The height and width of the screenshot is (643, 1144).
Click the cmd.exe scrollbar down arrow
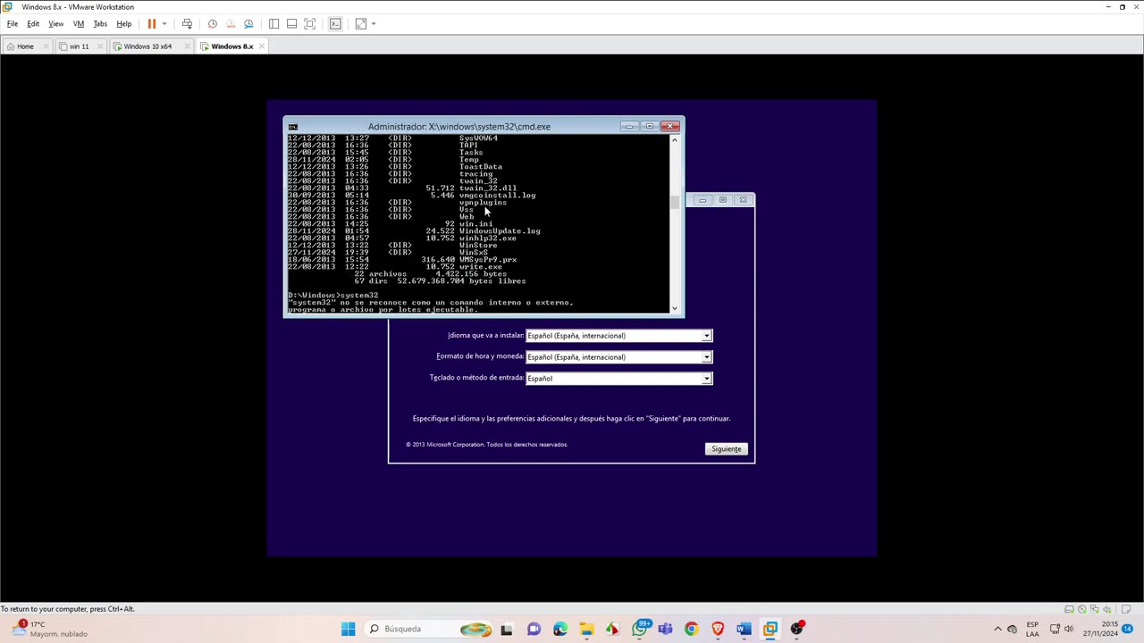click(675, 308)
